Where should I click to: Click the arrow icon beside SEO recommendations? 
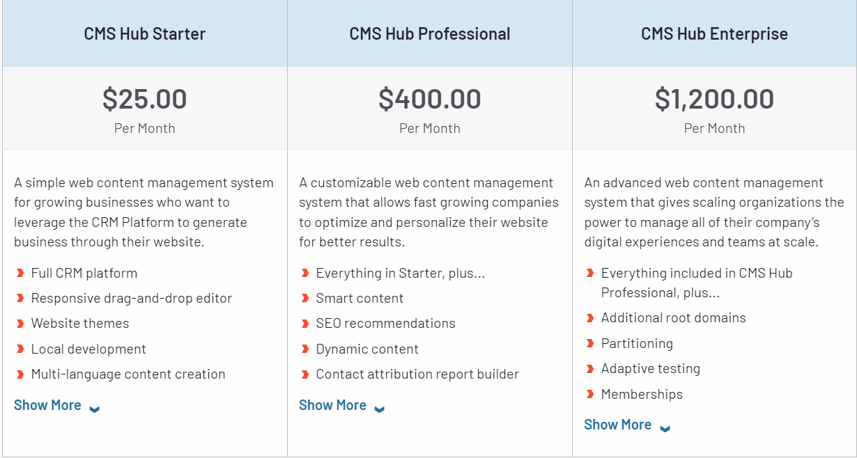click(307, 323)
